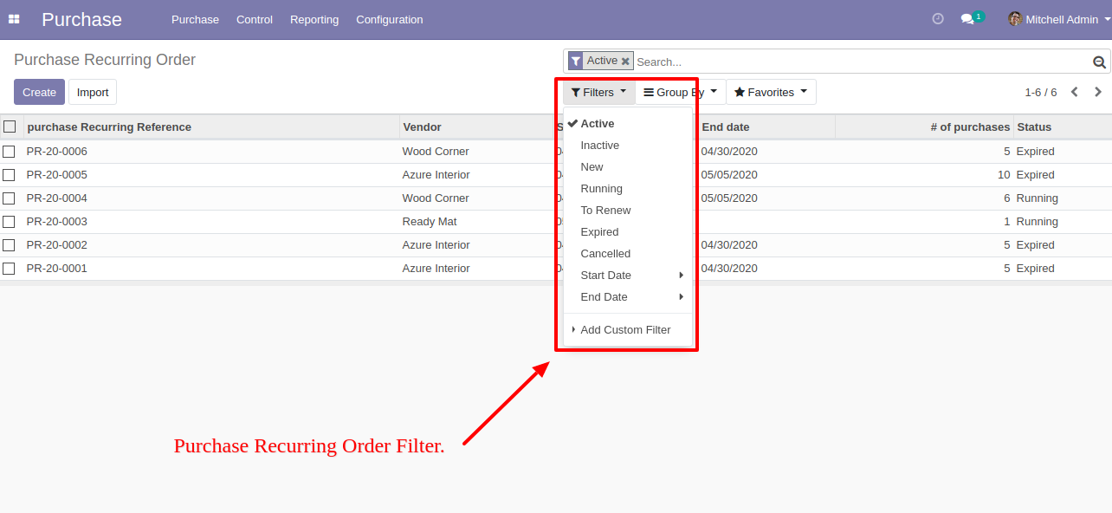Open the conversations chat bubble icon
The height and width of the screenshot is (513, 1112).
(x=967, y=19)
